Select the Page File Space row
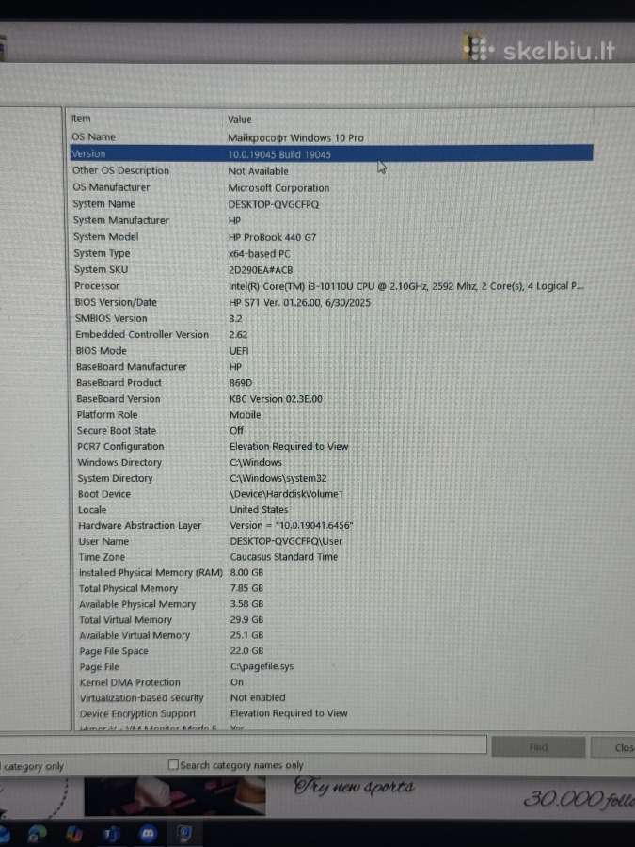The image size is (635, 847). coord(331,650)
